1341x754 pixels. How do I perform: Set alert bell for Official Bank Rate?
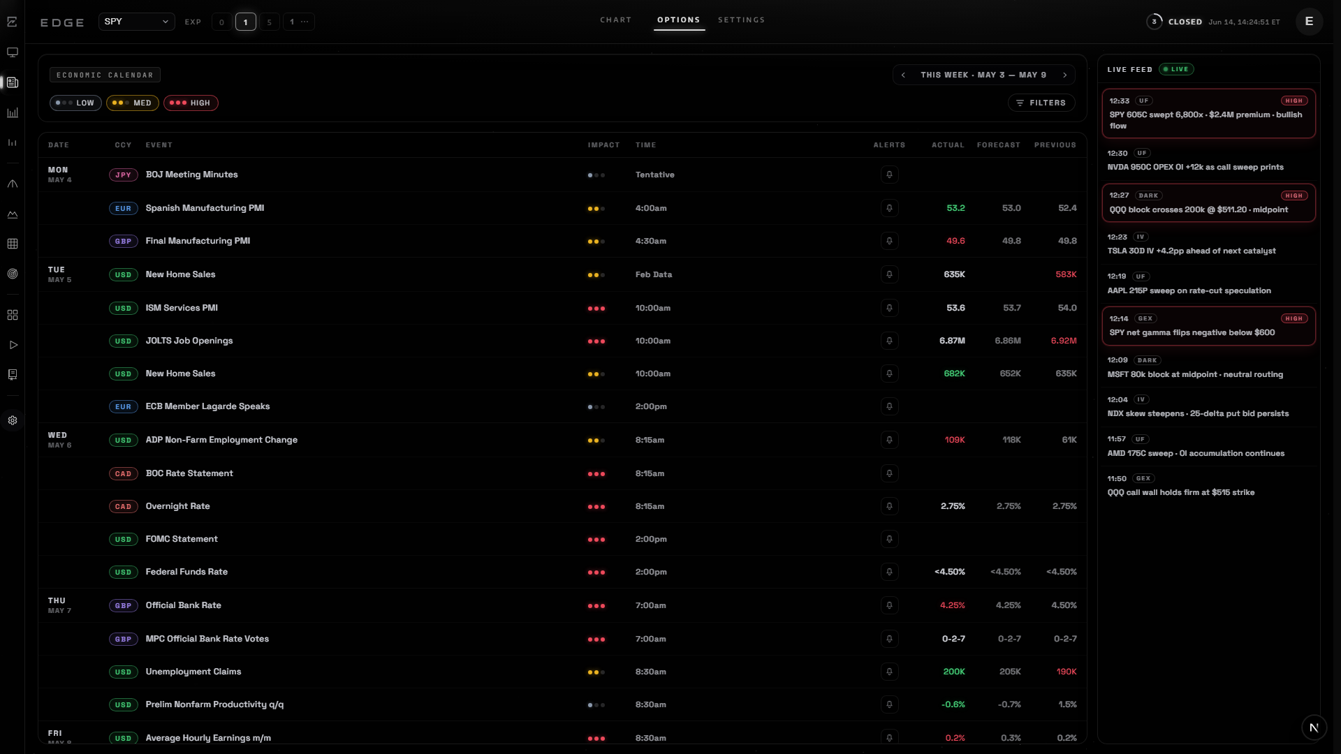(x=889, y=605)
